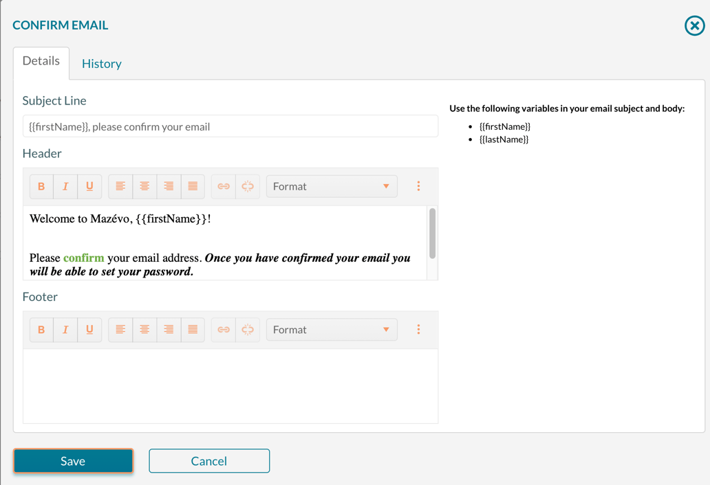Remove a link with the Header unlink icon
Screen dimensions: 710x485
247,186
